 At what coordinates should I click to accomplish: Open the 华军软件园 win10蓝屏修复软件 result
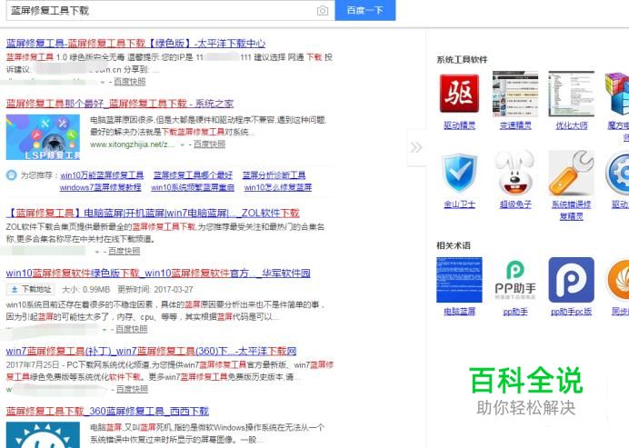[x=158, y=274]
